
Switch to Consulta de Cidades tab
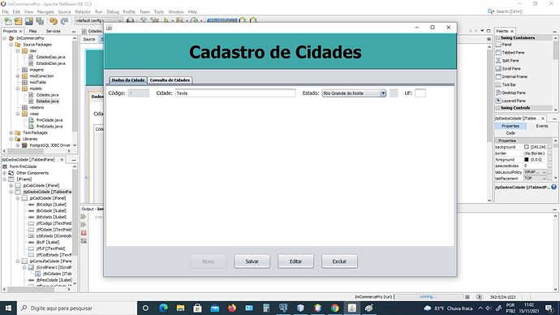(x=170, y=80)
